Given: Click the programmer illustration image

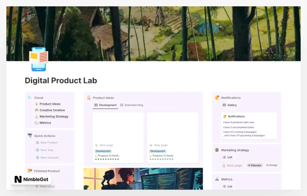Looking at the screenshot, I should pyautogui.click(x=143, y=179).
